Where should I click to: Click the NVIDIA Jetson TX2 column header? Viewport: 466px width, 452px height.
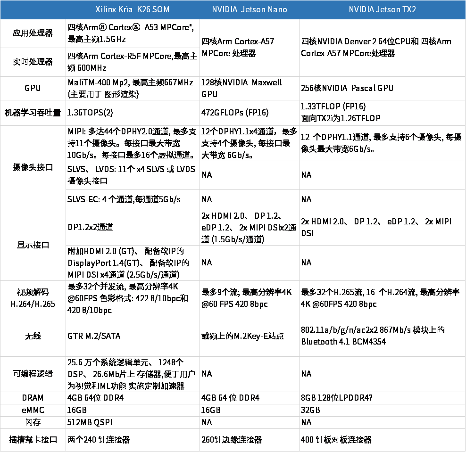coord(382,9)
